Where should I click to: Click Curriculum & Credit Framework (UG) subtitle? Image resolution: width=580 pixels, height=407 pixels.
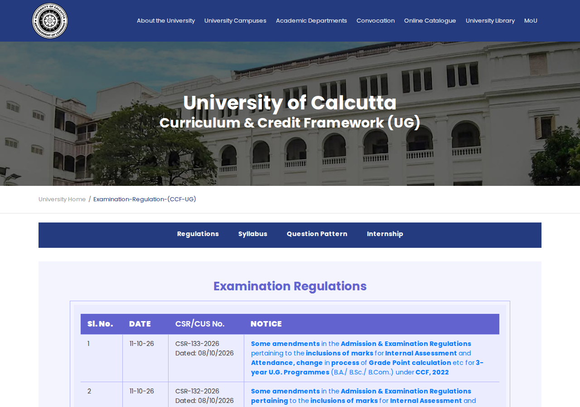click(x=290, y=123)
